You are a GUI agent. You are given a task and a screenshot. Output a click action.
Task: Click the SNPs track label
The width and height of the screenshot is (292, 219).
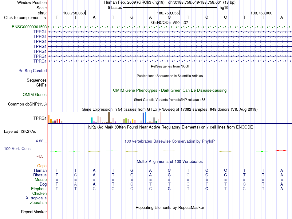point(41,85)
